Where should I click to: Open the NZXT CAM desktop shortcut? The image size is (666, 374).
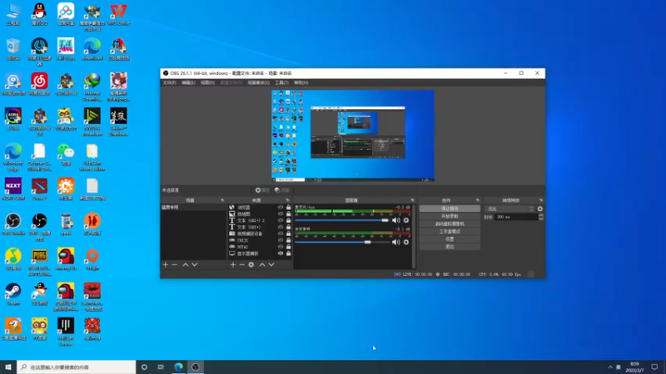tap(13, 189)
